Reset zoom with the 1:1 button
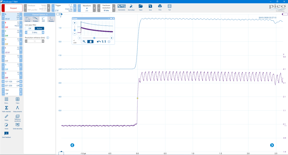This screenshot has width=288, height=155. 101,42
